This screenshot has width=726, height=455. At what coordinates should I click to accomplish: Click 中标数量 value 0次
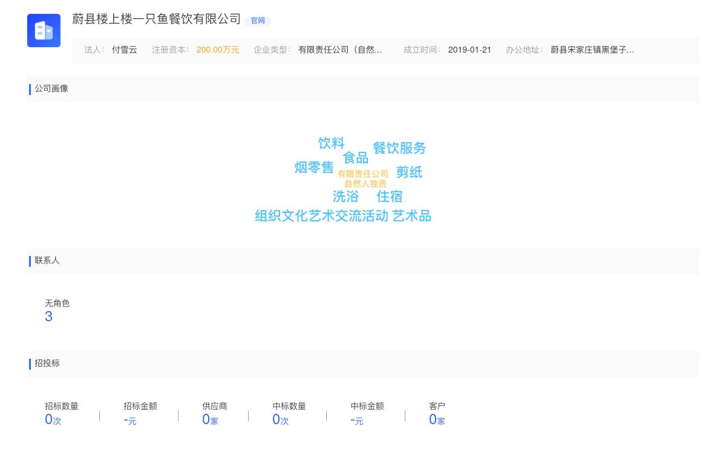coord(281,419)
